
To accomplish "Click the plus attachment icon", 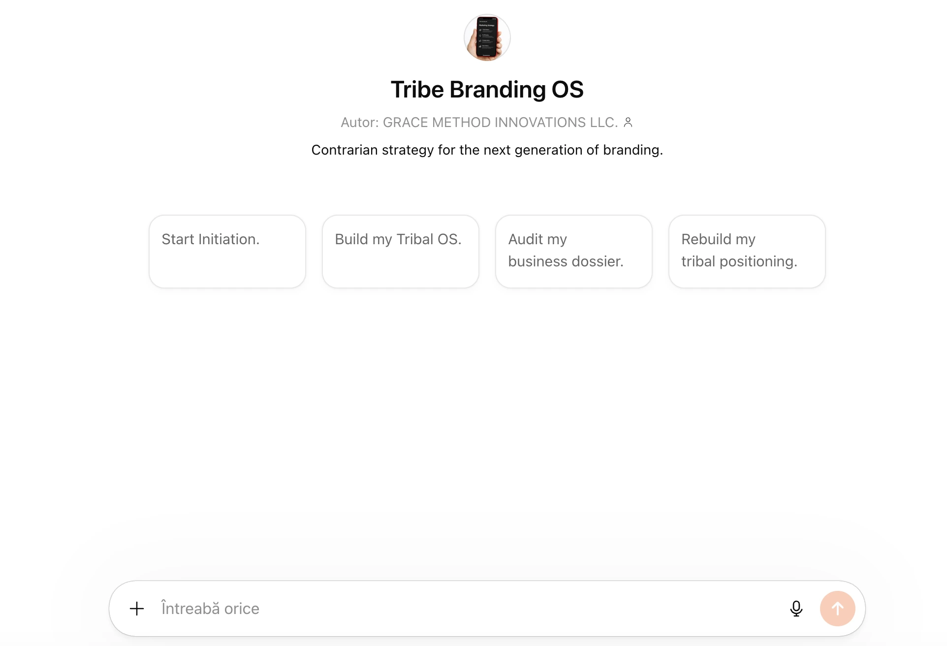I will (x=137, y=609).
